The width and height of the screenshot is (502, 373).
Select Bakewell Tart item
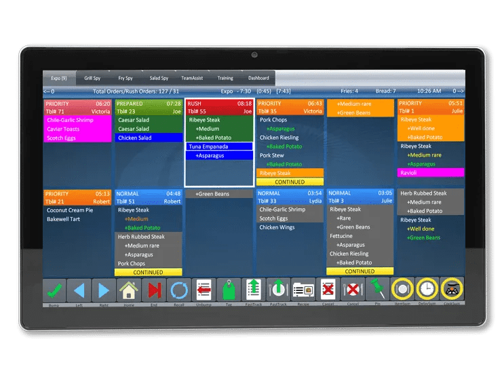click(x=77, y=219)
